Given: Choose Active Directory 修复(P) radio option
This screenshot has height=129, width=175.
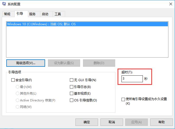Looking at the screenshot, I should pyautogui.click(x=17, y=100).
